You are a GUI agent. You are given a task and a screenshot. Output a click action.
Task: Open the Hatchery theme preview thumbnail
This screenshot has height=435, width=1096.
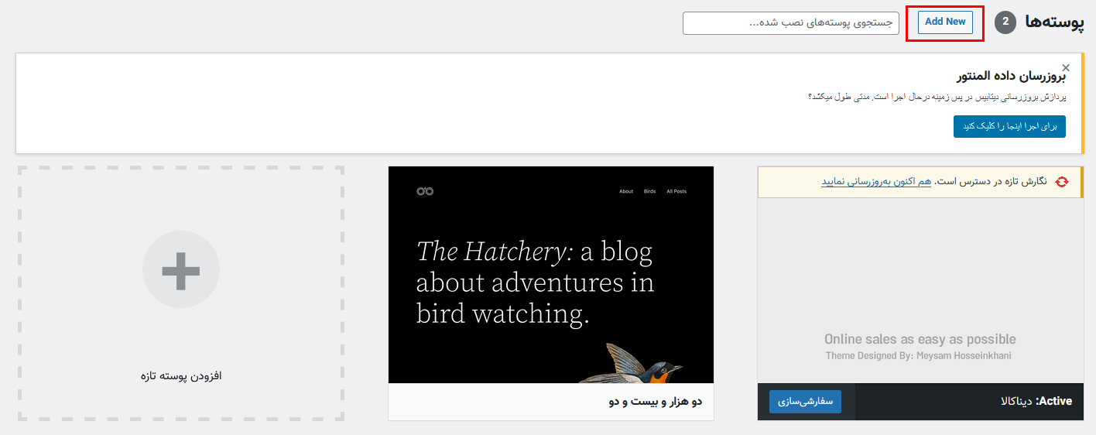551,275
